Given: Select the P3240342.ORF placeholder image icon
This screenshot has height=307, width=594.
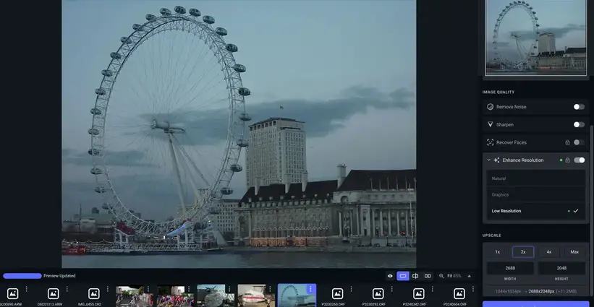Looking at the screenshot, I should (418, 294).
